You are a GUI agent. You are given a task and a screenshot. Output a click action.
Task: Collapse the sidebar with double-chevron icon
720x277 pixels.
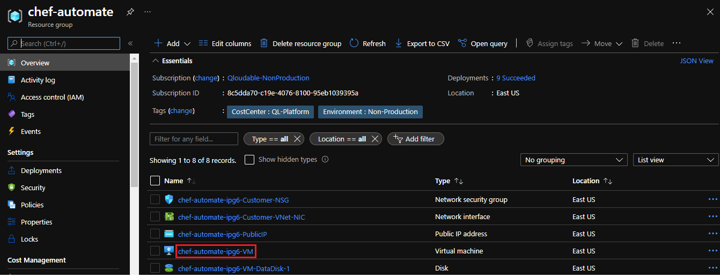click(130, 43)
